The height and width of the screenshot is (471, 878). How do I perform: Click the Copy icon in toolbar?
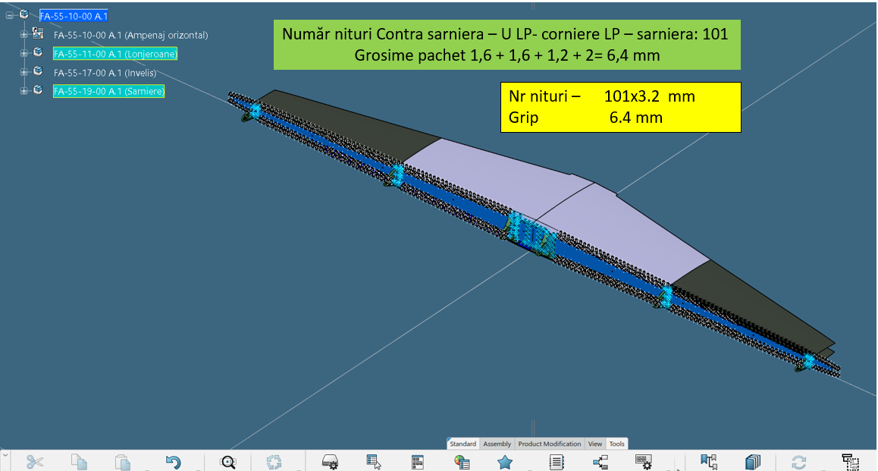79,461
